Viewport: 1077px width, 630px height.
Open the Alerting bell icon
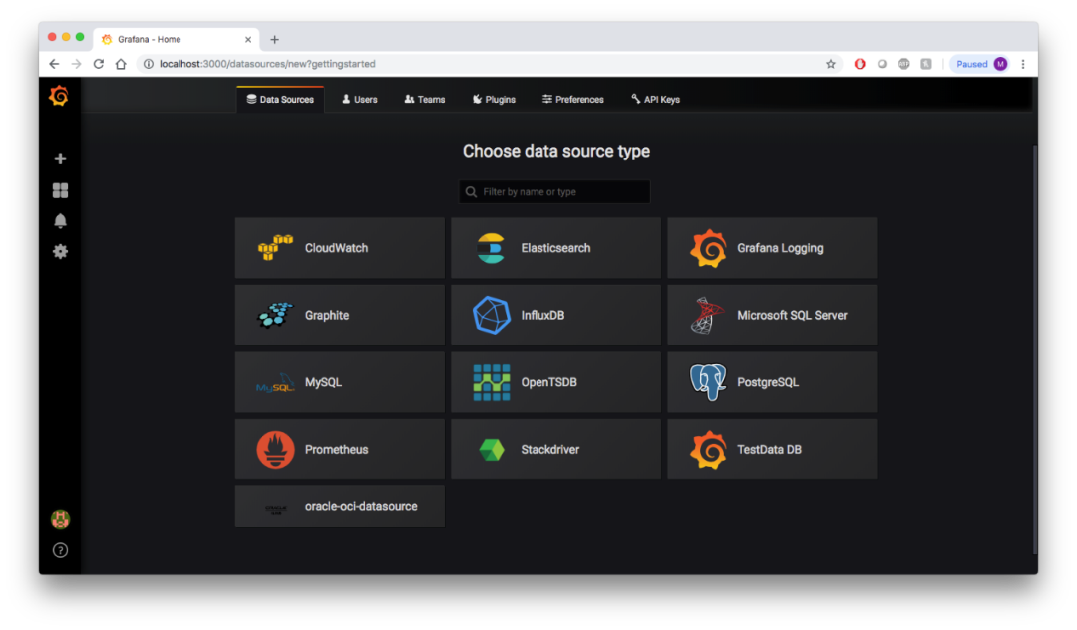click(x=61, y=221)
